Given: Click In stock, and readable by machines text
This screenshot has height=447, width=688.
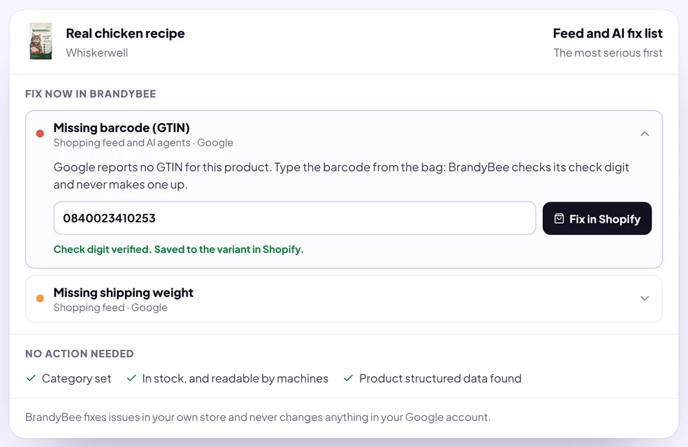Looking at the screenshot, I should click(235, 378).
